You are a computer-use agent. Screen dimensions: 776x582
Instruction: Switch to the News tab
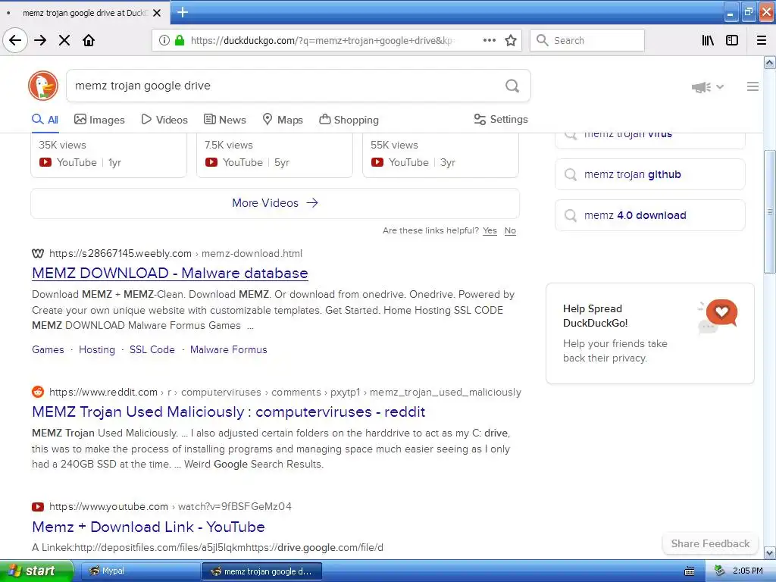point(224,120)
